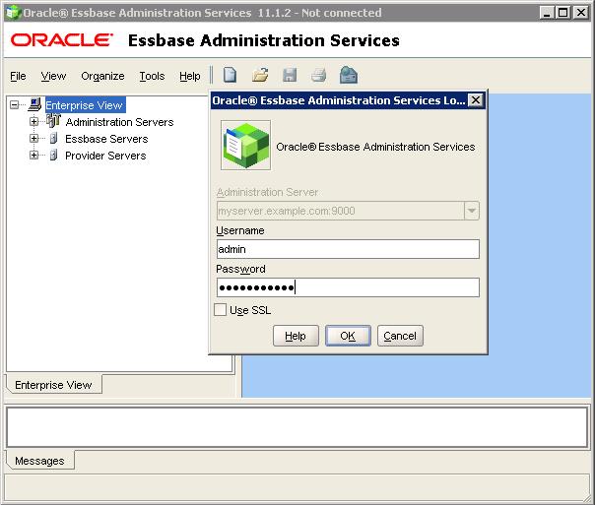Screen dimensions: 595x505
Task: Click the mail/send toolbar icon
Action: coord(349,75)
